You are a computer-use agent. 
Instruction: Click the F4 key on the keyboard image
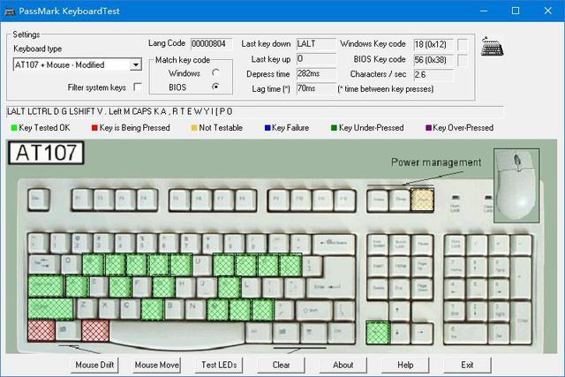tap(147, 200)
